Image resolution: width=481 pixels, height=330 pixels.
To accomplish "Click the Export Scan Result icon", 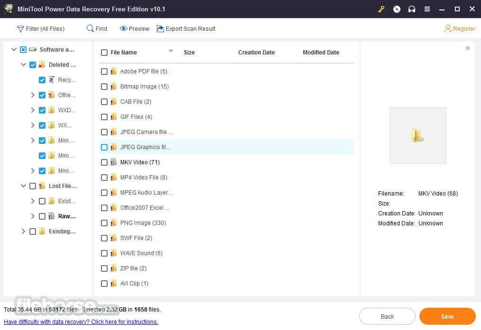I will tap(160, 28).
